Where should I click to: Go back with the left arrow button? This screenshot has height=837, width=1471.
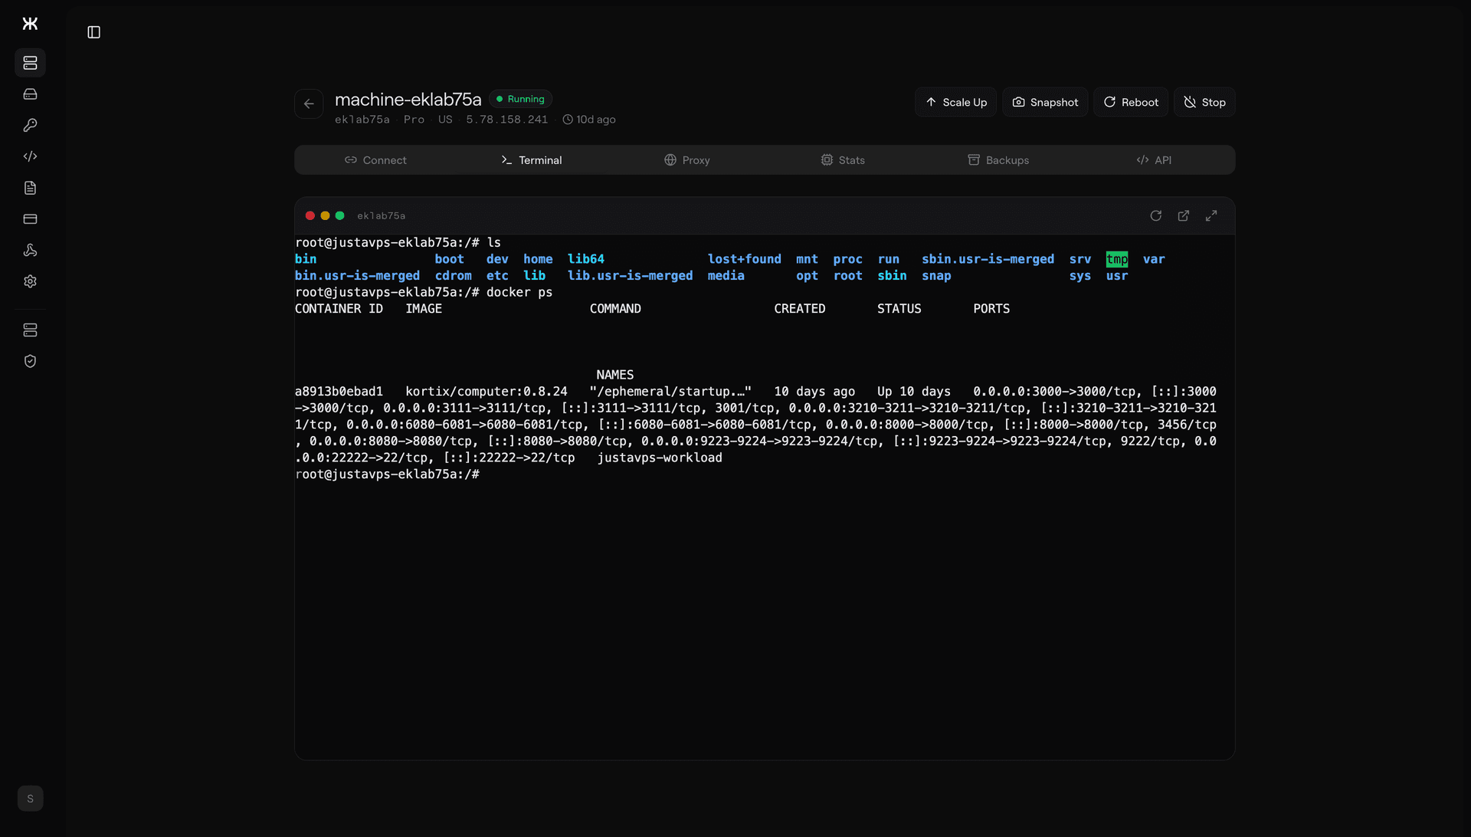309,104
